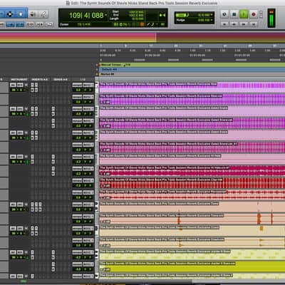The height and width of the screenshot is (285, 285).
Task: Click the green Play button
Action: pyautogui.click(x=244, y=14)
